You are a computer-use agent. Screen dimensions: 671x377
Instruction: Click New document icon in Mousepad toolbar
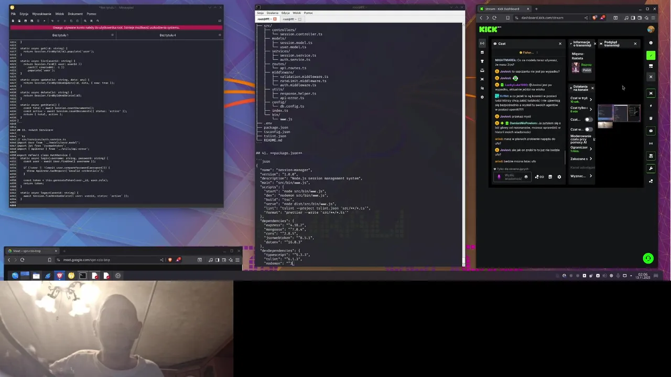click(13, 21)
